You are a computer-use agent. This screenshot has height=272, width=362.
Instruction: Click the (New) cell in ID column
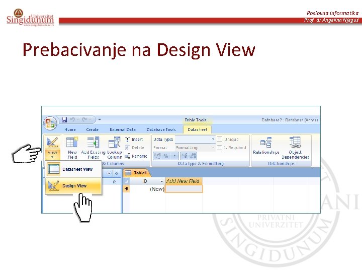point(147,189)
